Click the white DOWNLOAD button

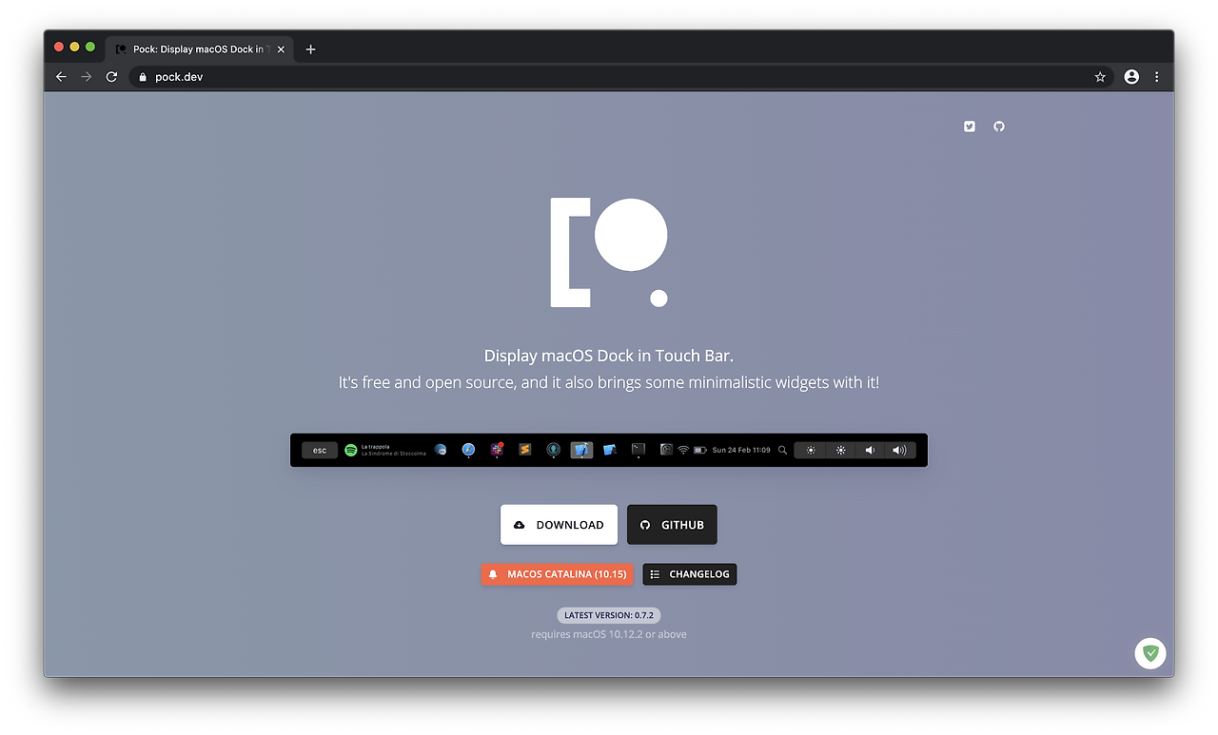coord(559,525)
